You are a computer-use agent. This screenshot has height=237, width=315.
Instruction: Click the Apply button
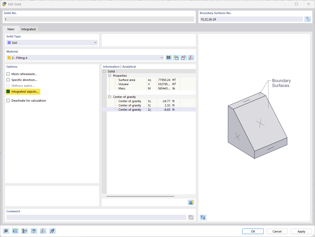click(301, 231)
